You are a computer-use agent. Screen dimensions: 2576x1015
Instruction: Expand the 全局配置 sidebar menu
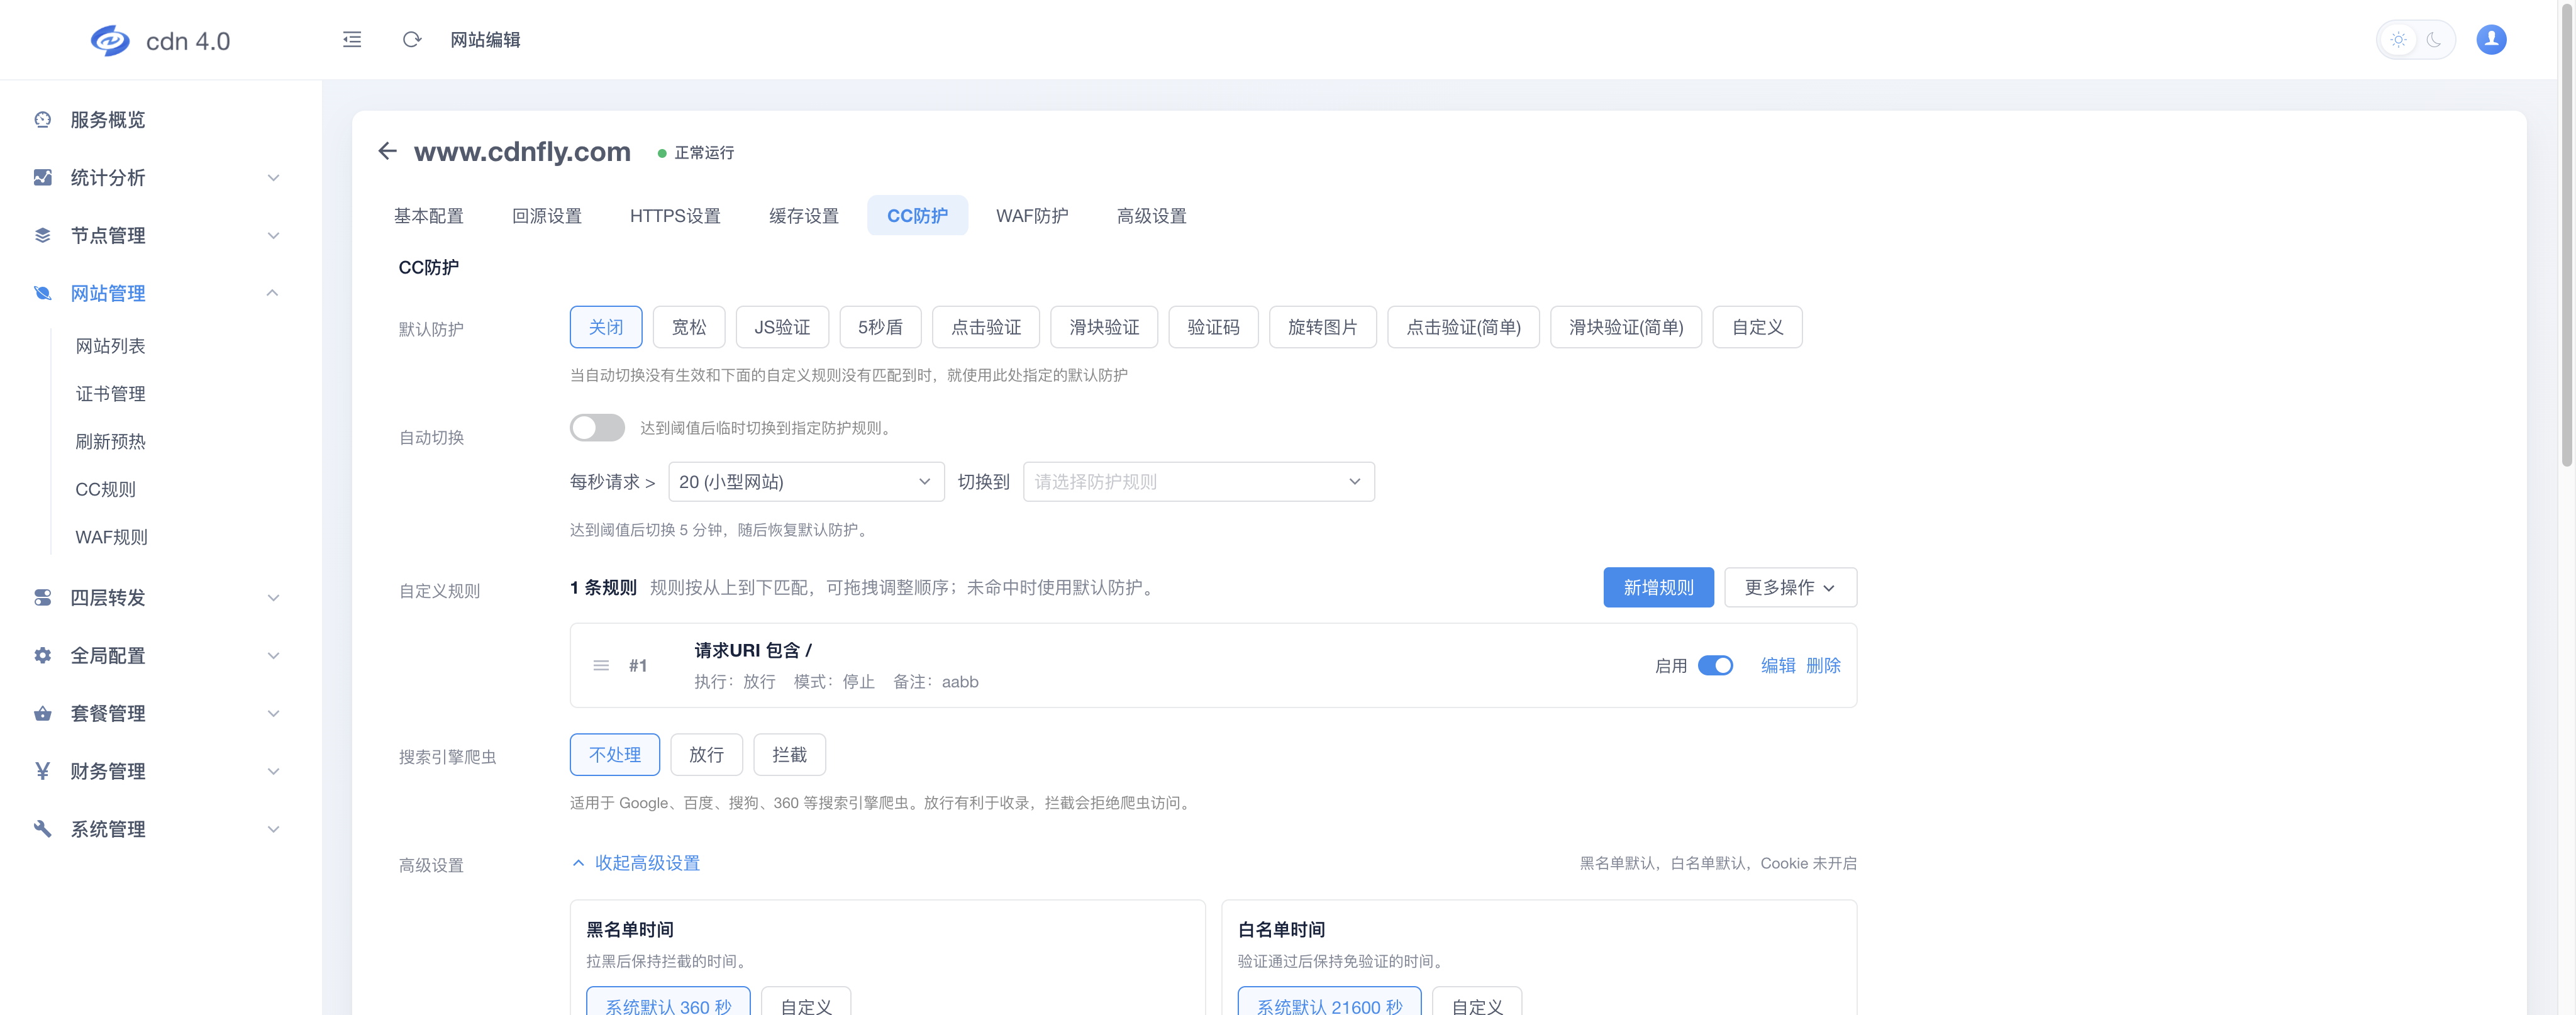(x=273, y=656)
